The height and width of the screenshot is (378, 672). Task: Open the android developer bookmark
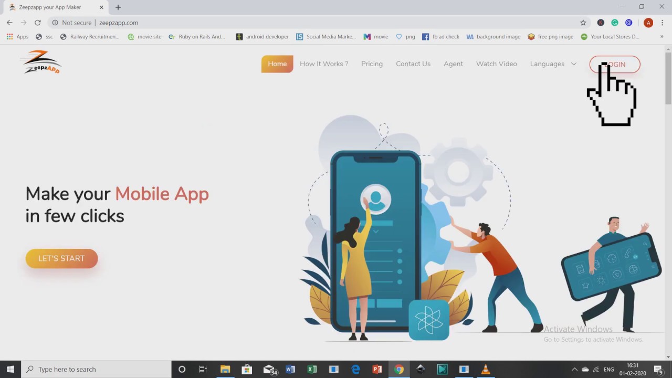(x=262, y=37)
